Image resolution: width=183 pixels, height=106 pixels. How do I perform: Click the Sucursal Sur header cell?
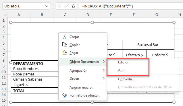(148, 45)
